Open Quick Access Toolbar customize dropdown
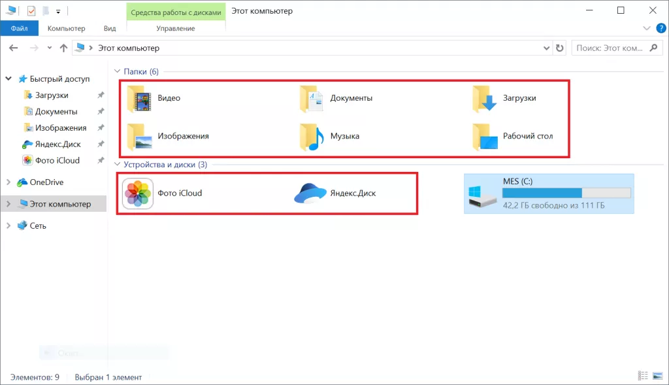 point(58,12)
